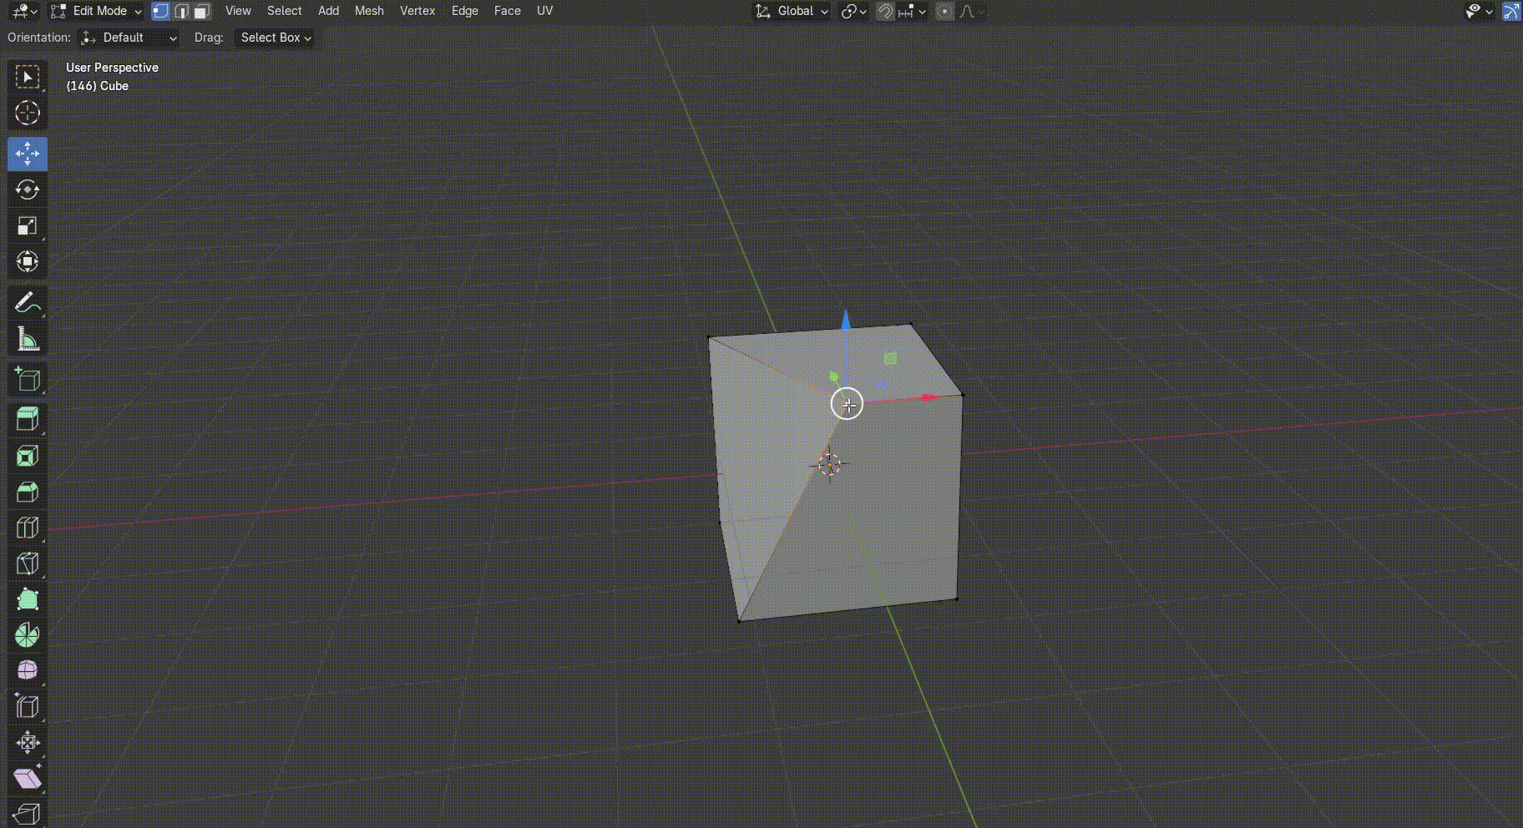Open the Mesh menu
This screenshot has height=828, width=1523.
[369, 11]
